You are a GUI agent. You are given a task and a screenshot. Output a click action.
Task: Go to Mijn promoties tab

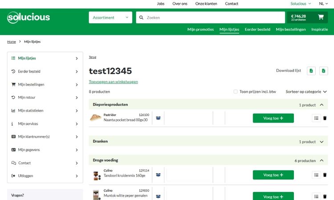(x=200, y=30)
